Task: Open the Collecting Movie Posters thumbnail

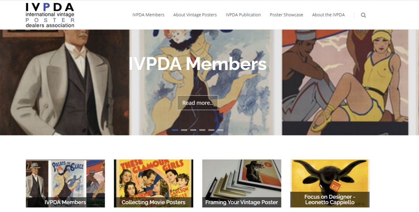Action: (153, 183)
